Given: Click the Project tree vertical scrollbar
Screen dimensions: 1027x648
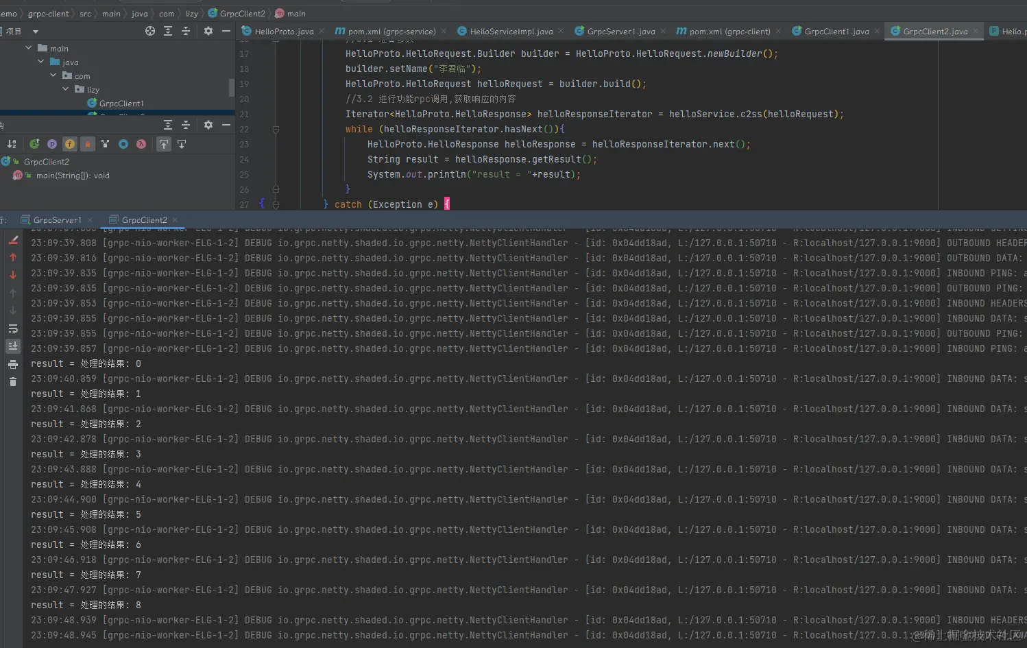Looking at the screenshot, I should click(232, 88).
